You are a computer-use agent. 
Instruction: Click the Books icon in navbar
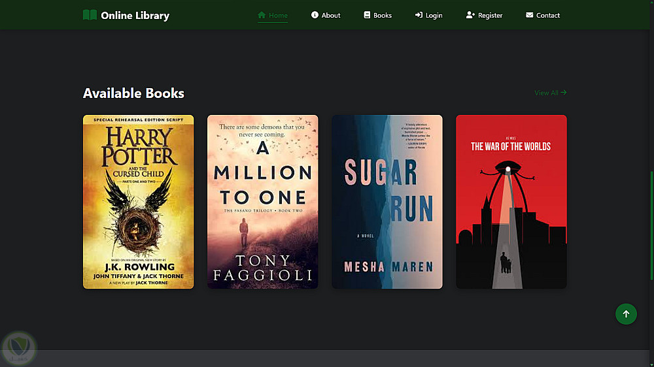coord(367,15)
